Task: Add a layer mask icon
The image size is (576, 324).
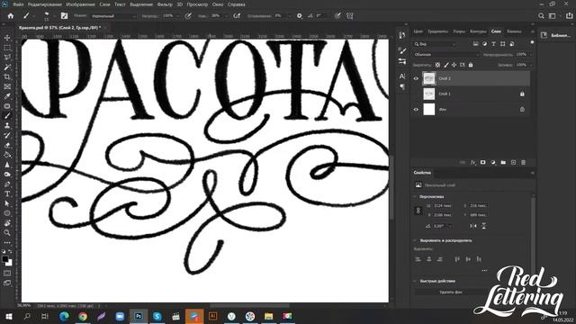Action: click(483, 162)
